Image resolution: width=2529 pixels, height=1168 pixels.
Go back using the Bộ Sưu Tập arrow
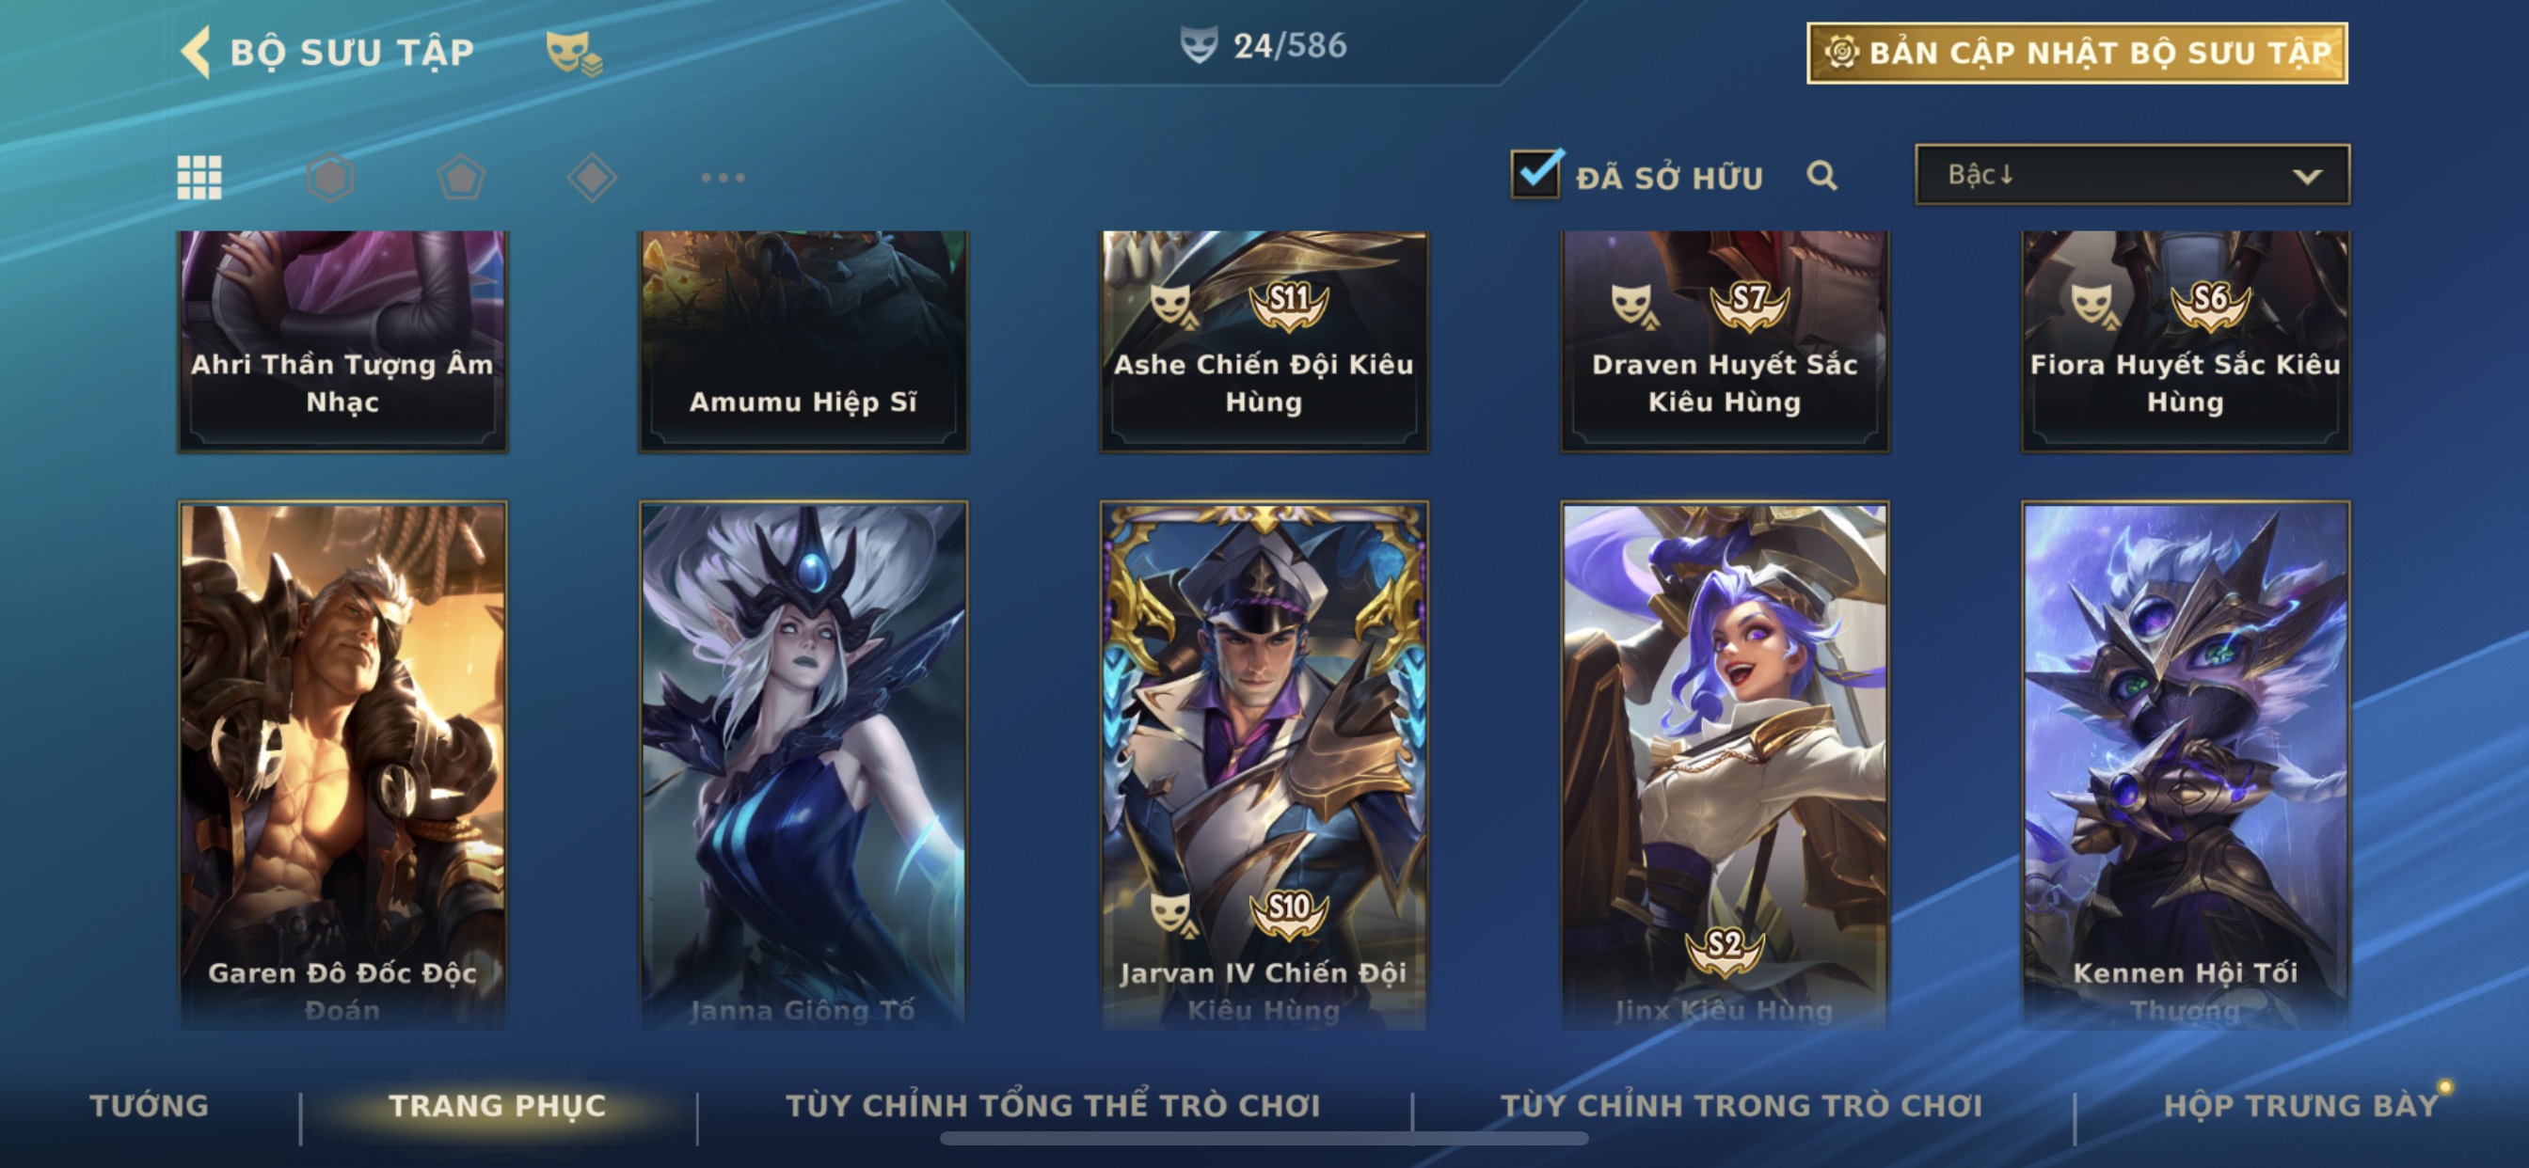(x=196, y=52)
